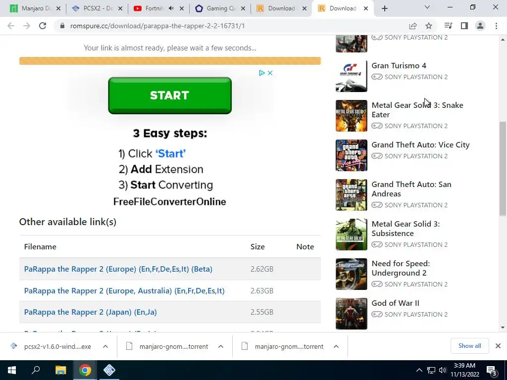This screenshot has height=380, width=507.
Task: Open the tab search dropdown chevron
Action: point(427,7)
